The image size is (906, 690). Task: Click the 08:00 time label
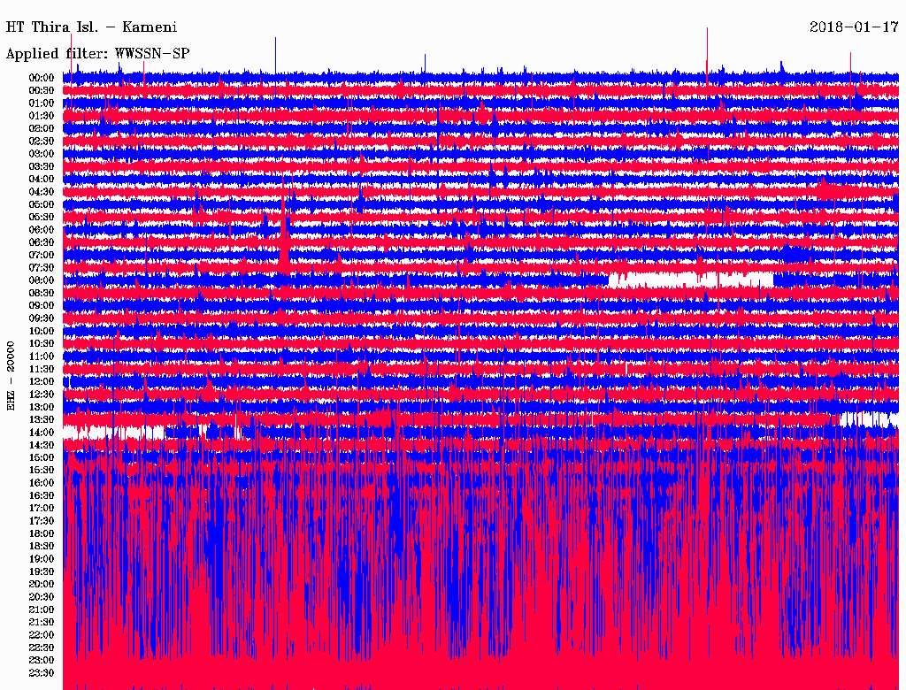[x=42, y=280]
